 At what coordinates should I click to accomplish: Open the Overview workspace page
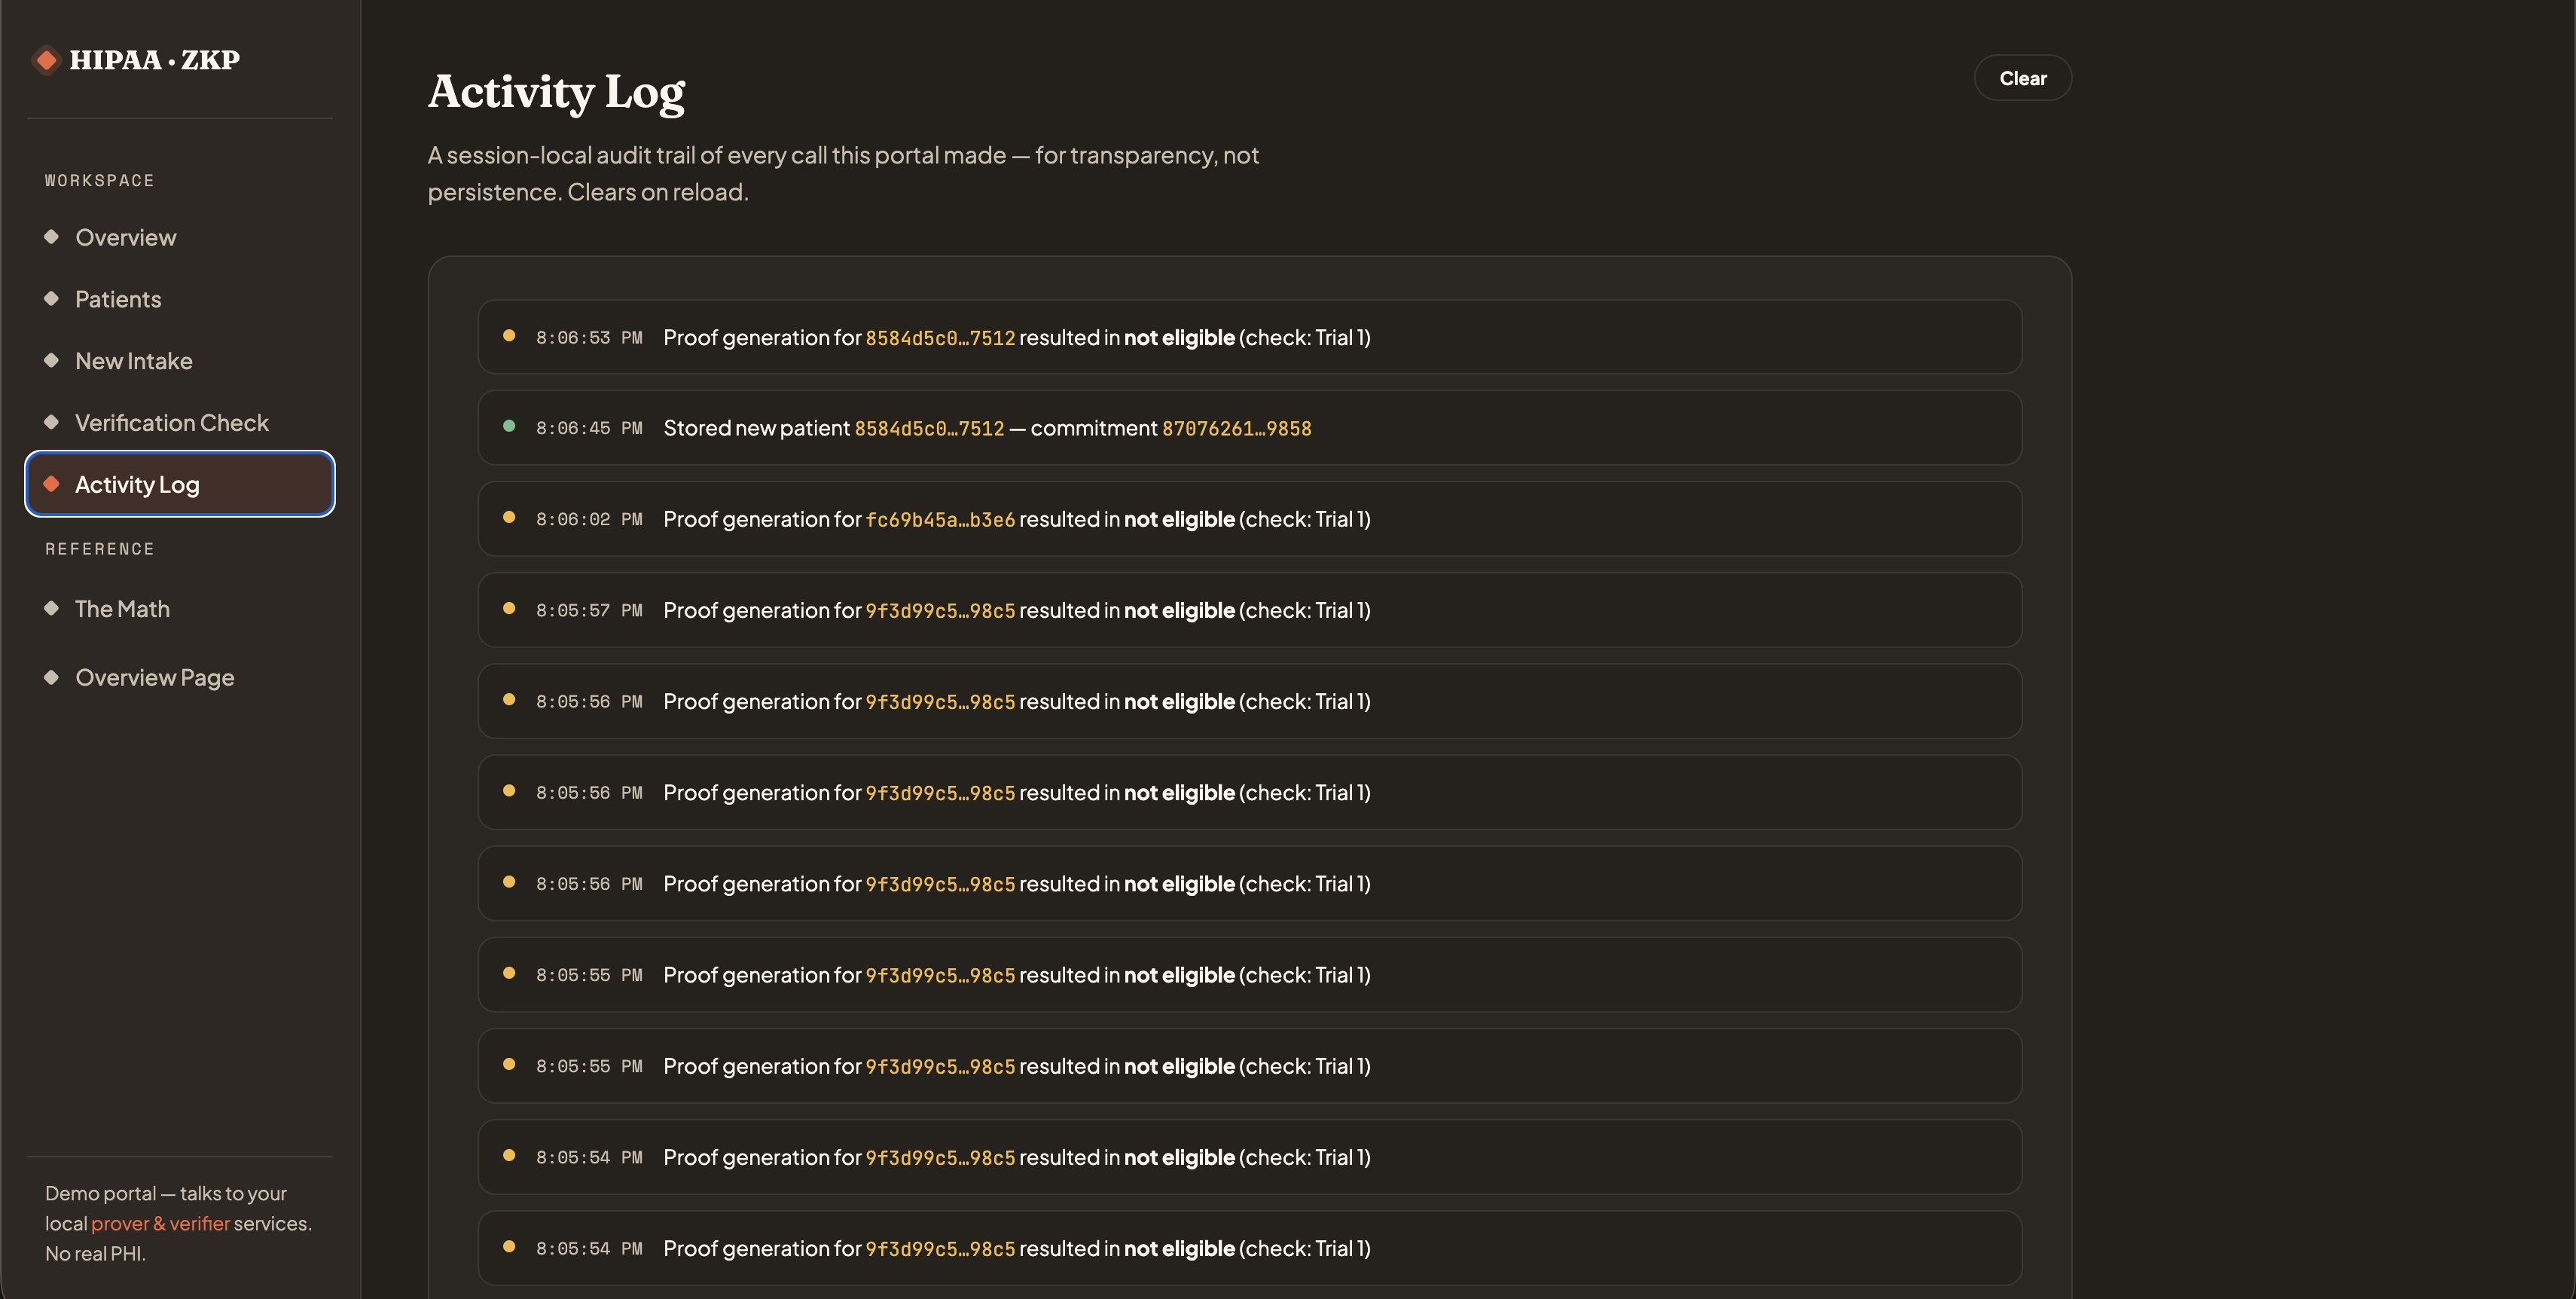tap(180, 238)
